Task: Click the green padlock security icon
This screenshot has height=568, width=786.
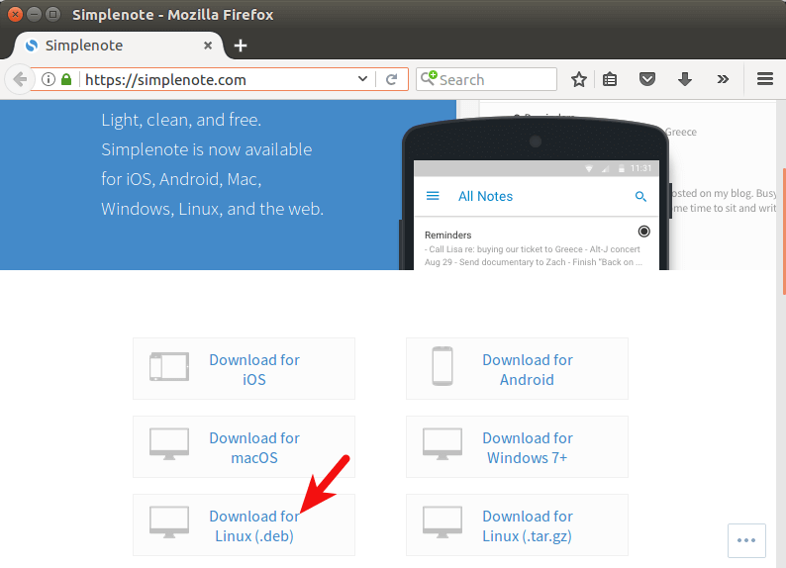Action: click(66, 79)
